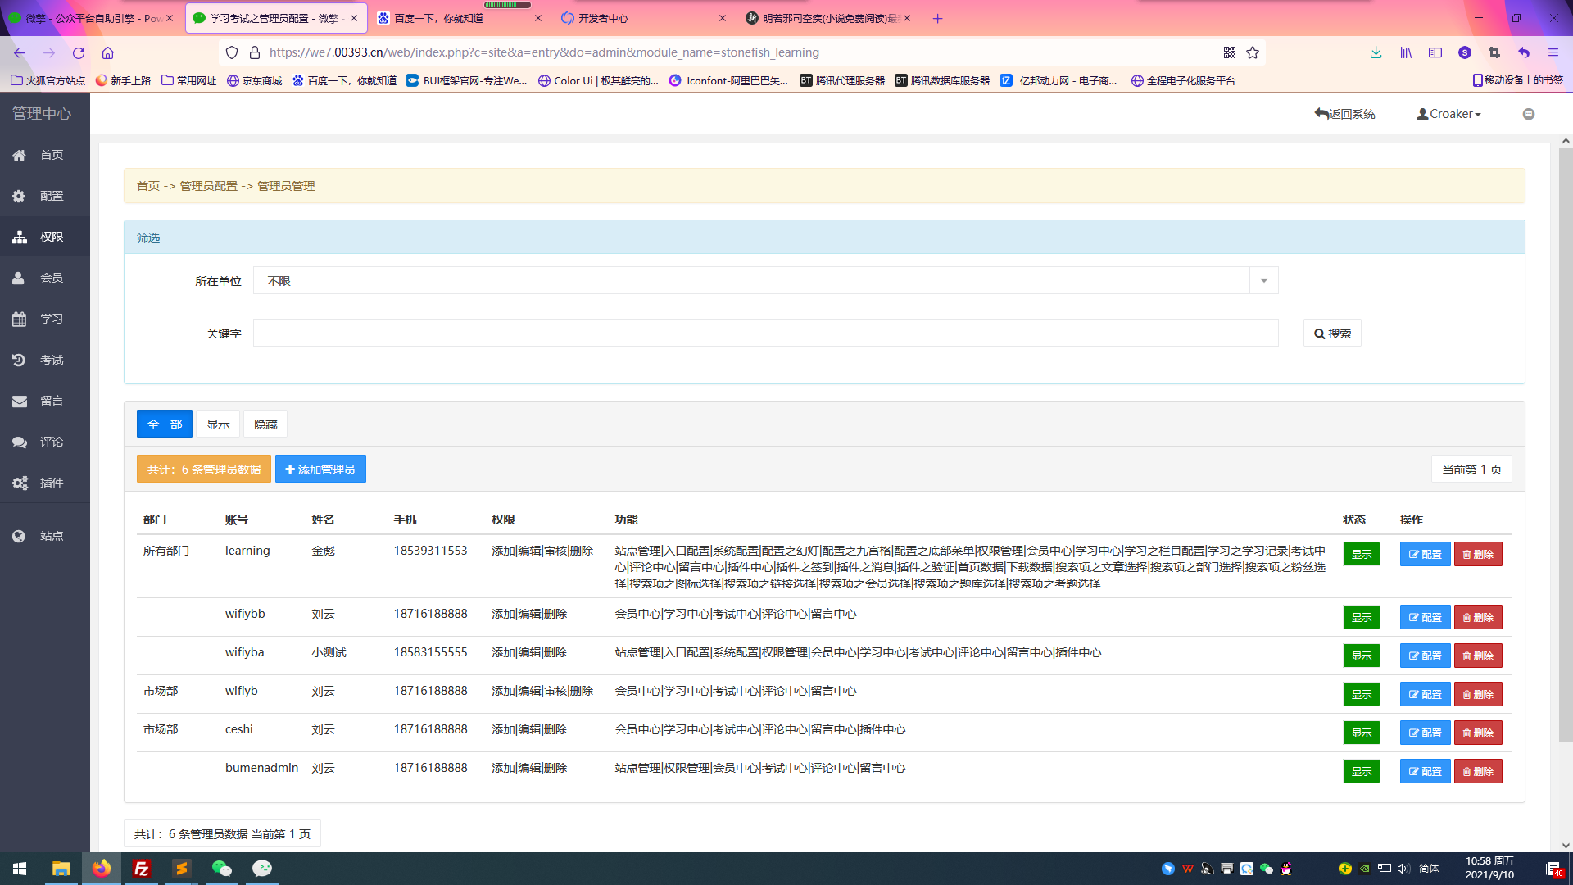Click 返回系统 link
Viewport: 1573px width, 885px height.
coord(1344,114)
